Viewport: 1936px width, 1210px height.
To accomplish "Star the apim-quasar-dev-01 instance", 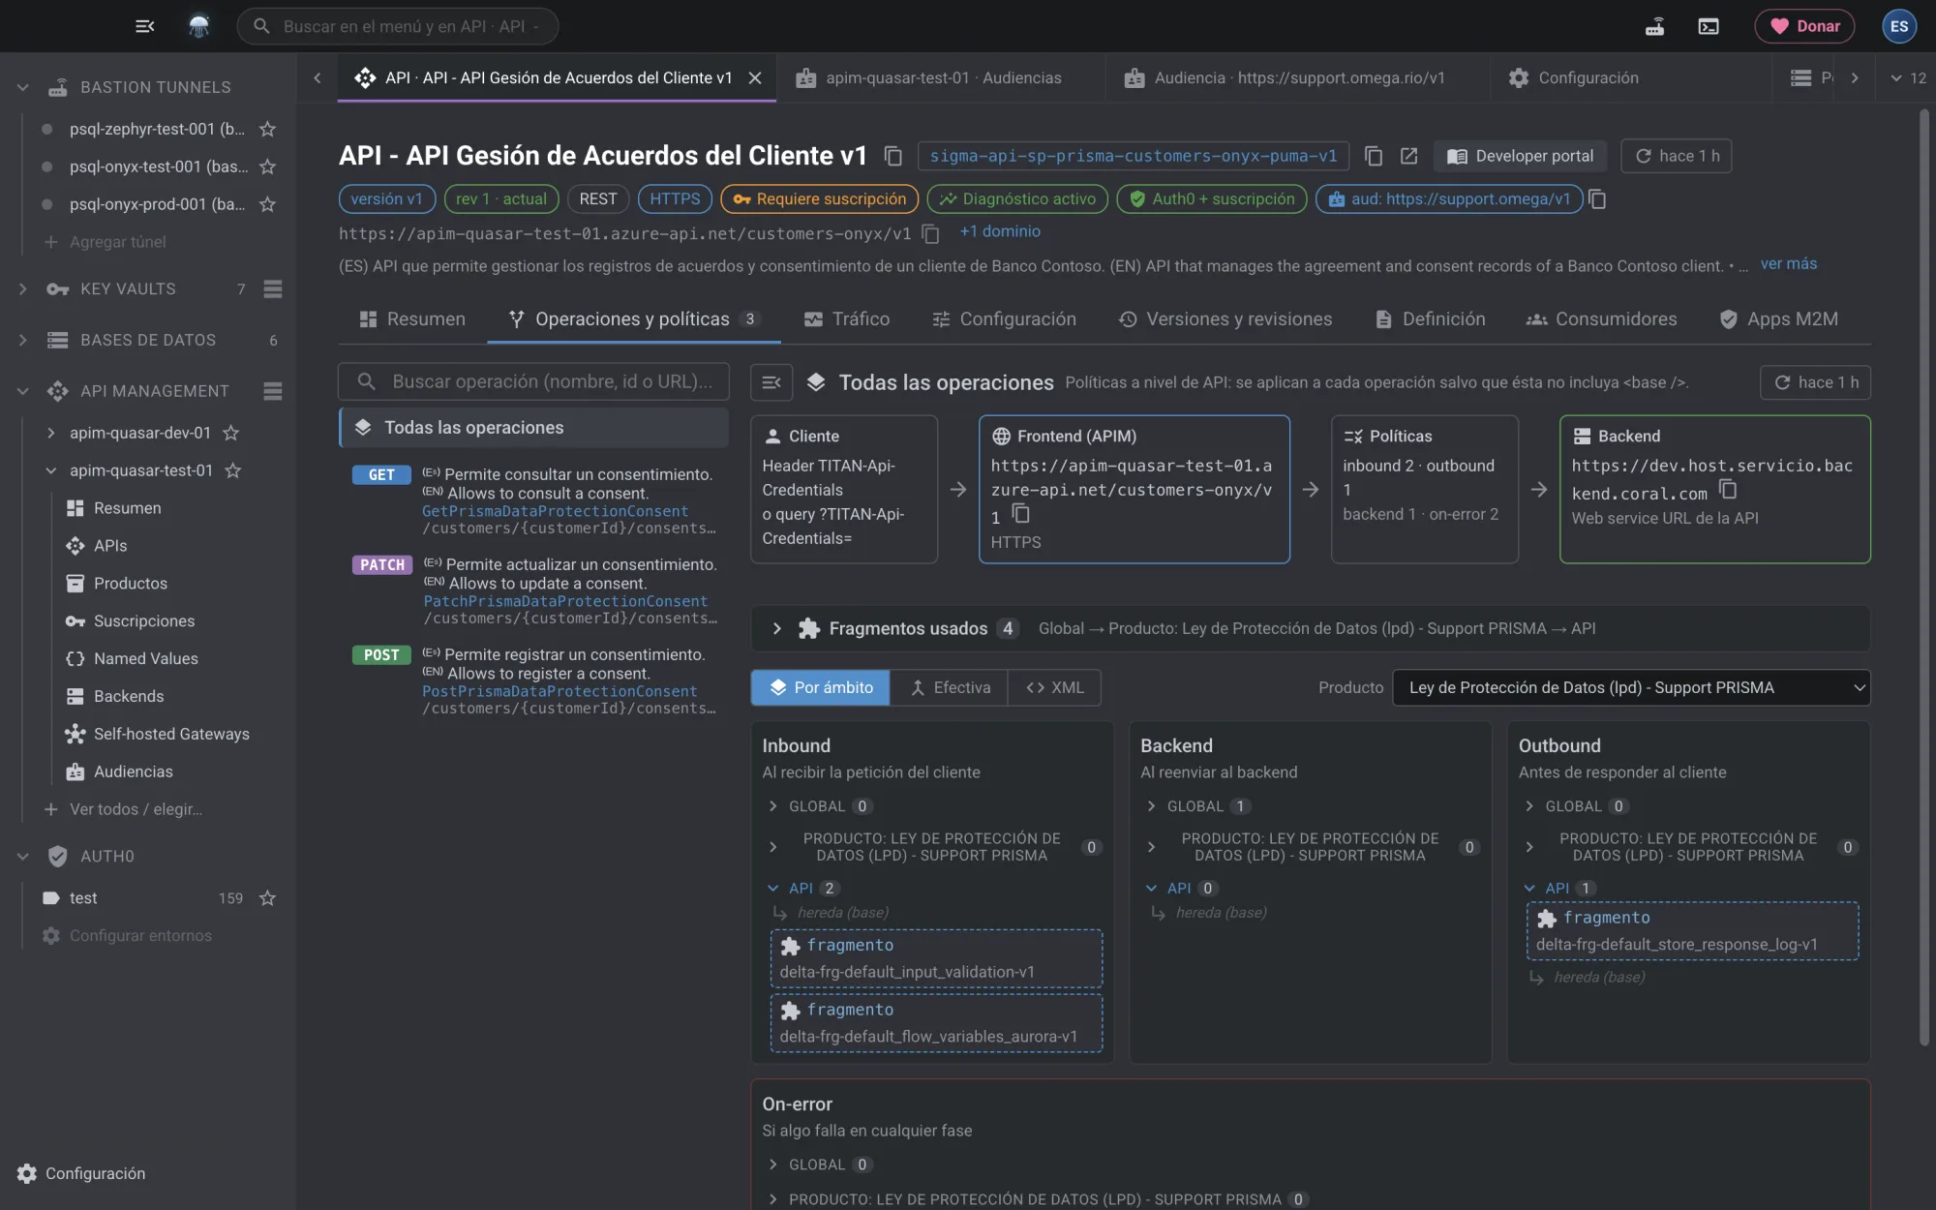I will pos(231,433).
